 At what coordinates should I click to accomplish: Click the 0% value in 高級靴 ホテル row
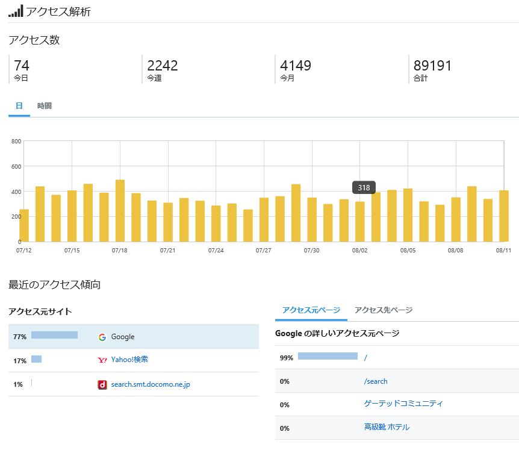pyautogui.click(x=285, y=428)
